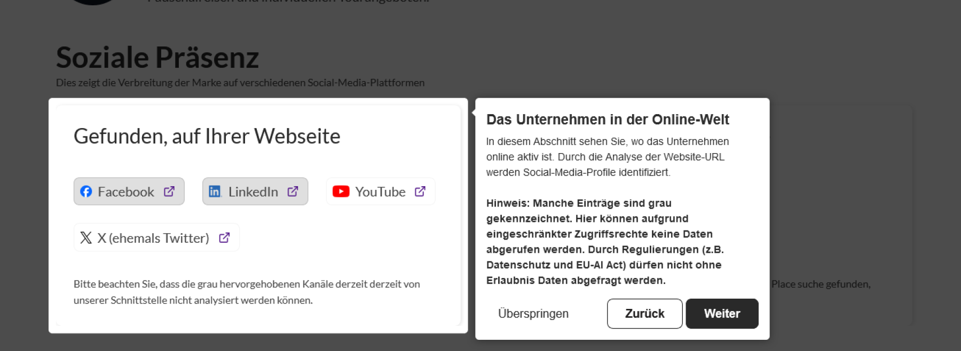Click the bold 'Hinweis:' paragraph
This screenshot has height=351, width=961.
[x=605, y=242]
